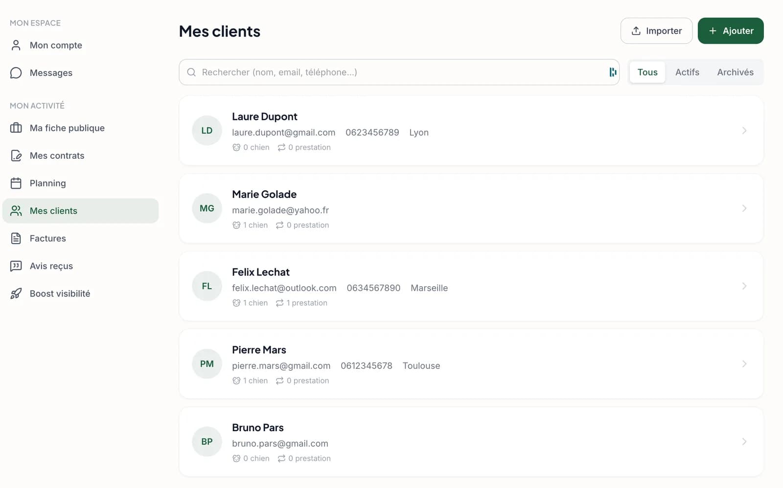
Task: Click the dog icon on Laure Dupont's card
Action: pyautogui.click(x=236, y=147)
